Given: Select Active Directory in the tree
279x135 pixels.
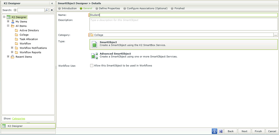Looking at the screenshot, I should [x=29, y=30].
